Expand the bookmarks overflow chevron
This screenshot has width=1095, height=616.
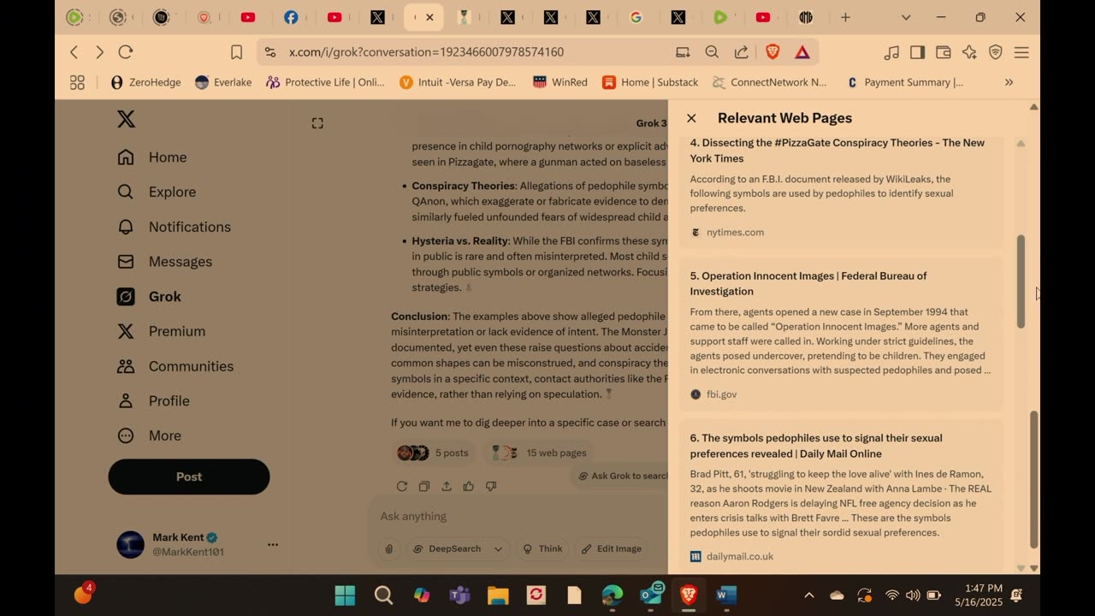coord(1009,82)
